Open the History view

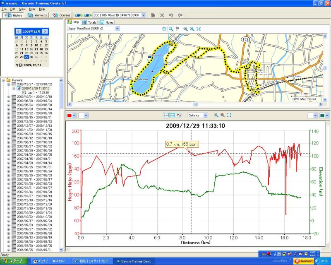(x=13, y=15)
